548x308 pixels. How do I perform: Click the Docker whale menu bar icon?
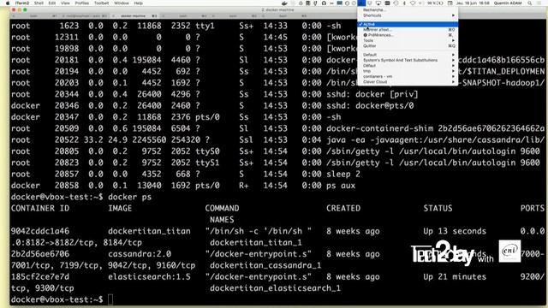[284, 3]
